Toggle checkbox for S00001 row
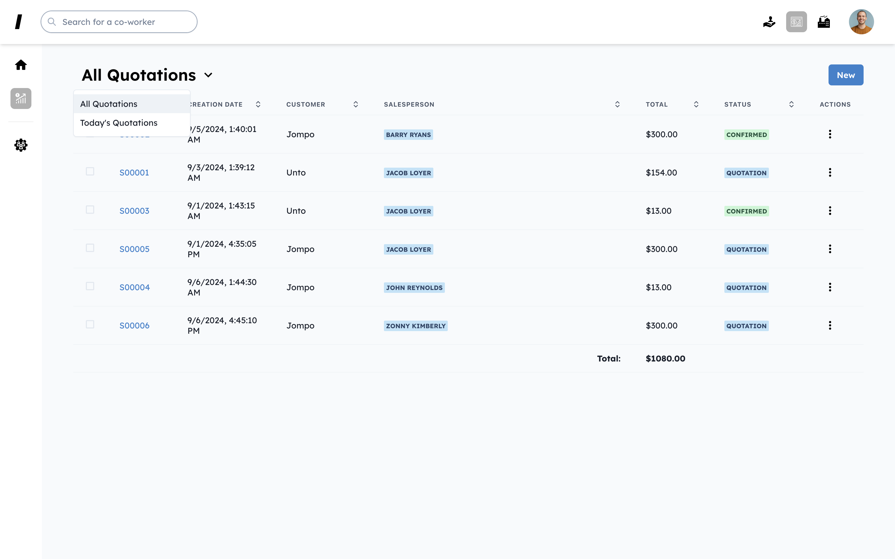 coord(90,172)
